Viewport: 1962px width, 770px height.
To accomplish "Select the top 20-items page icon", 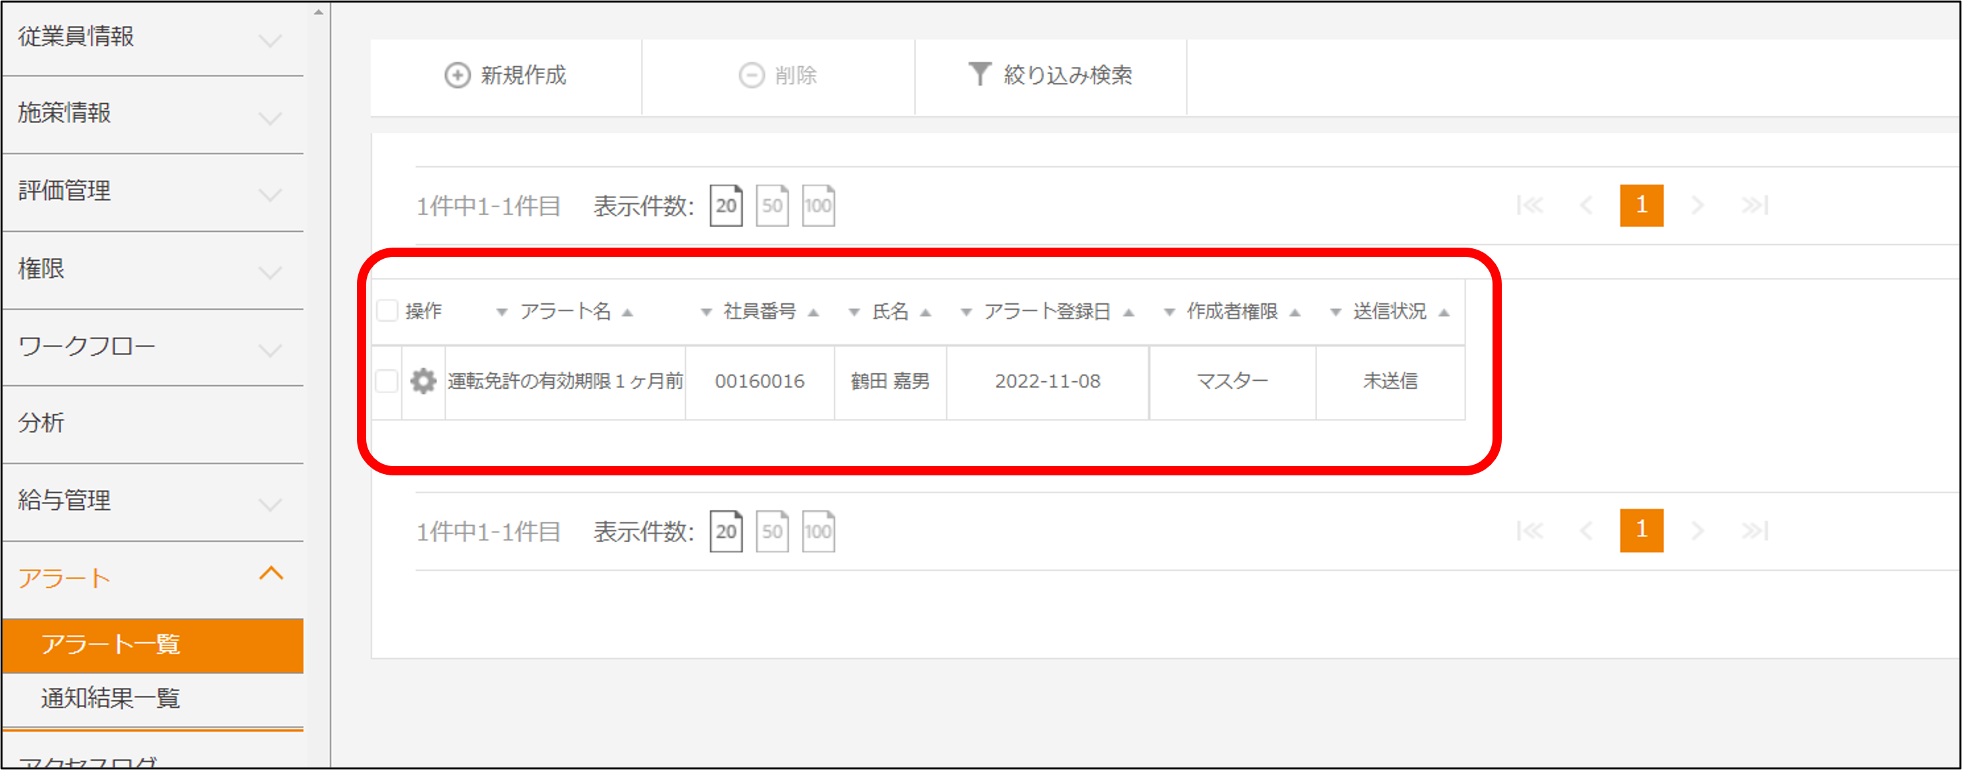I will click(x=725, y=206).
